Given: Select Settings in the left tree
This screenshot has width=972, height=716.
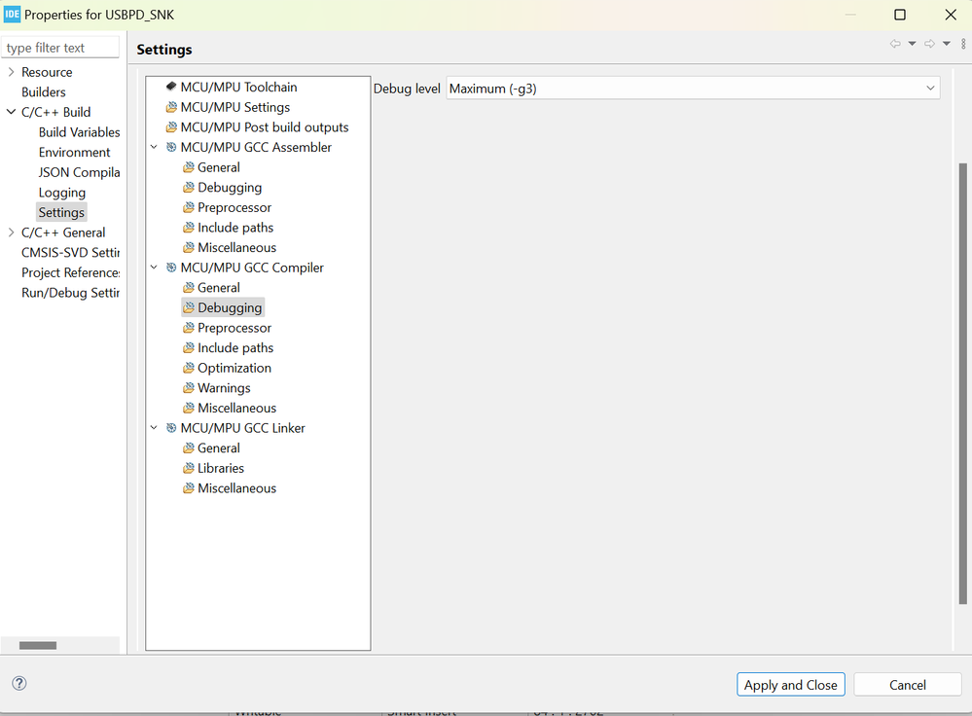Looking at the screenshot, I should (61, 212).
